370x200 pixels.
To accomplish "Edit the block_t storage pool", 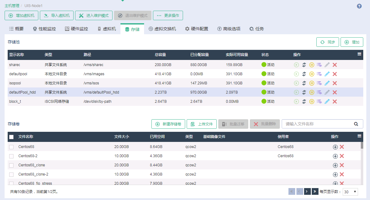I will pyautogui.click(x=327, y=102).
